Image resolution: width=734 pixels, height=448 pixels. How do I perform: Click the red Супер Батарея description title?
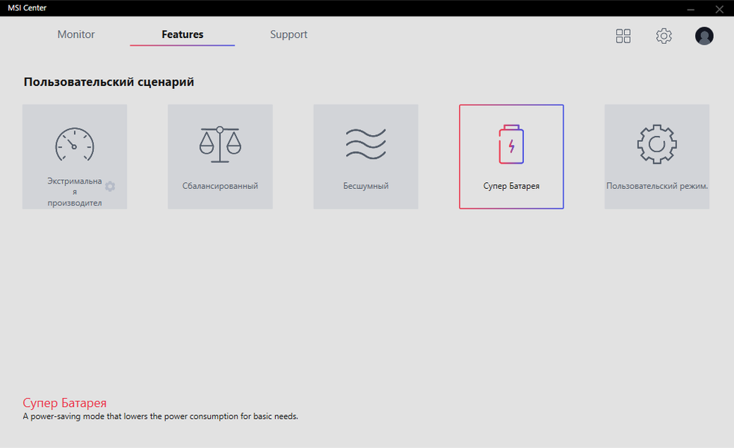click(64, 402)
